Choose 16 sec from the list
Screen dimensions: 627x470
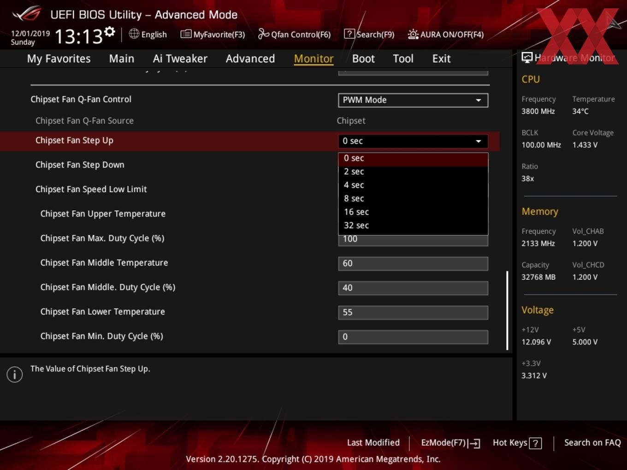413,212
